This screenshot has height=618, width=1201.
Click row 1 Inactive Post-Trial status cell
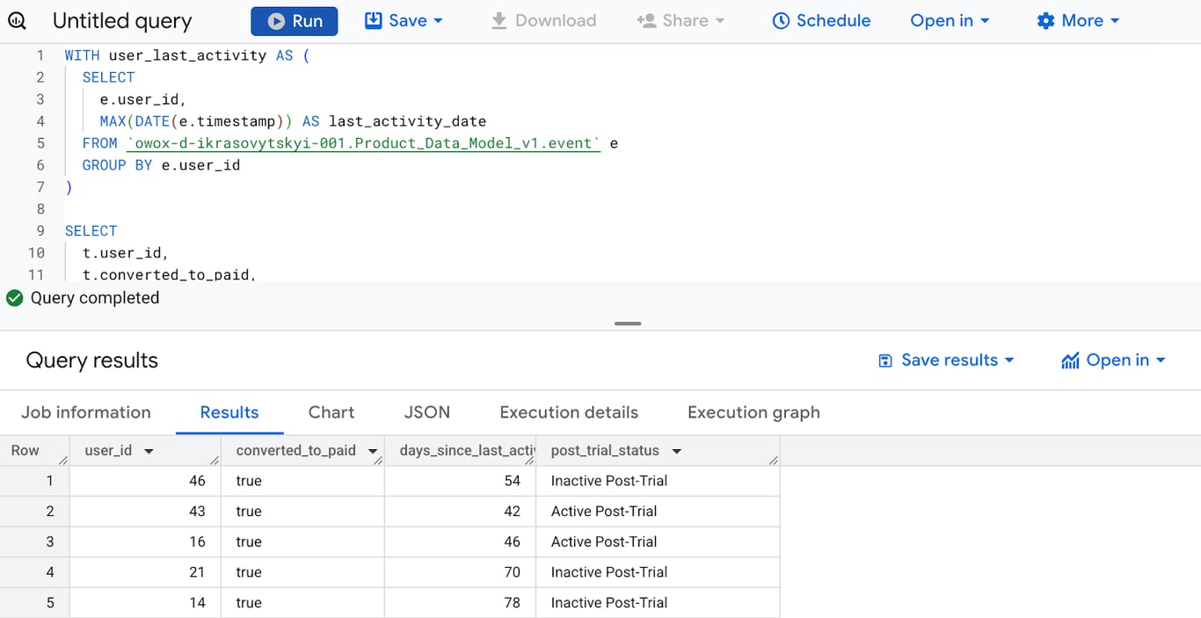click(658, 481)
